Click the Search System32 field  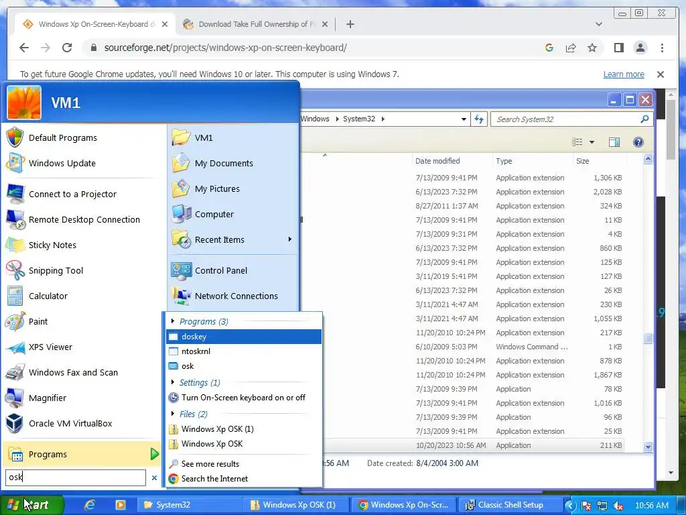(572, 119)
